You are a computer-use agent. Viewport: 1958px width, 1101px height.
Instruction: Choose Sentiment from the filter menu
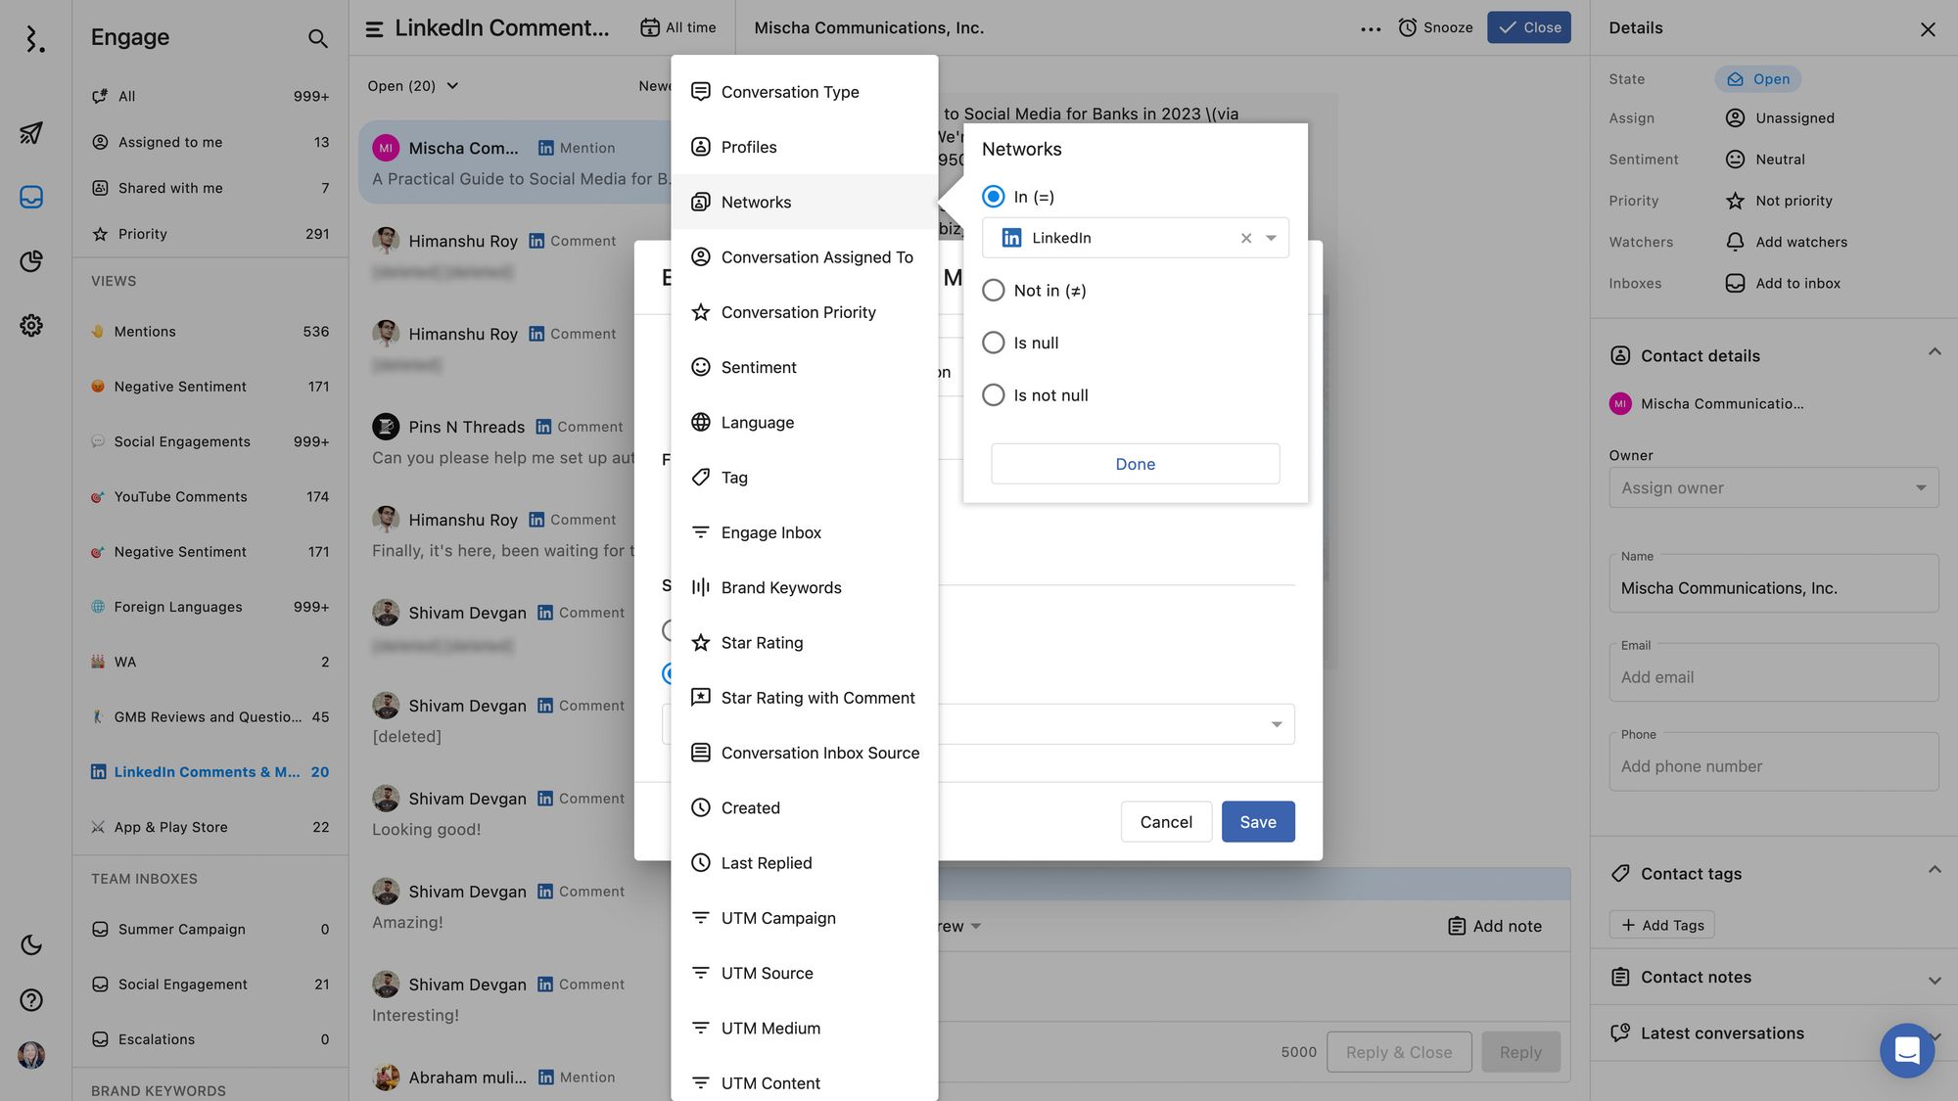click(759, 367)
